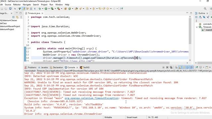The image size is (212, 119).
Task: Collapse the Timeouts class in Outline
Action: [197, 27]
